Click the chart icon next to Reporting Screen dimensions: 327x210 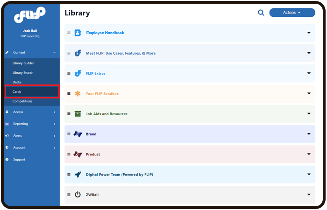[7, 124]
